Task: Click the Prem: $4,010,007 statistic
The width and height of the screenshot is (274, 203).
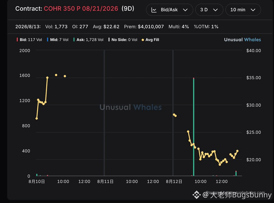Action: point(144,27)
